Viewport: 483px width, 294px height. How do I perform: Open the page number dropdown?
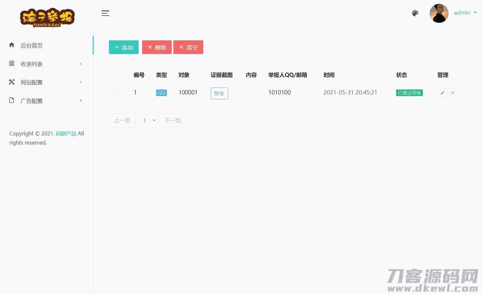tap(149, 120)
